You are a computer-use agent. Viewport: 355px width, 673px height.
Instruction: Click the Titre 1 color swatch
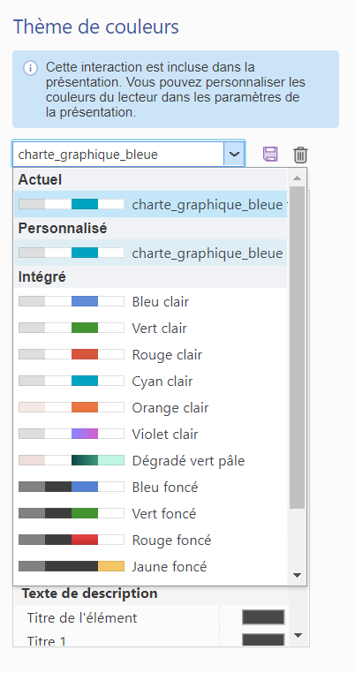(x=263, y=639)
